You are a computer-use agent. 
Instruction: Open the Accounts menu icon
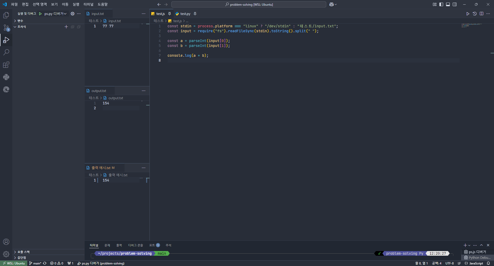(x=6, y=242)
